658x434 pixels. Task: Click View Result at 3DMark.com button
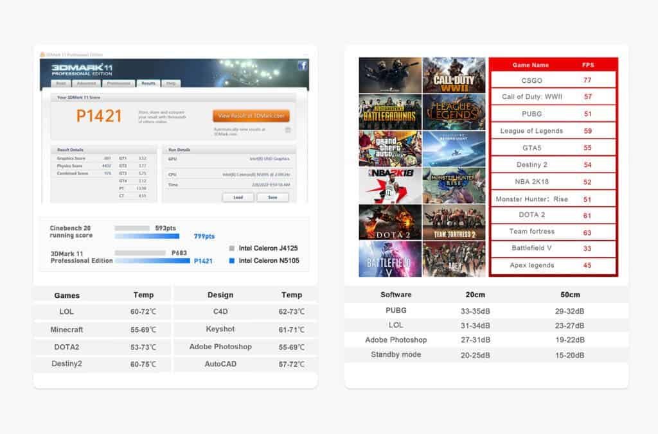click(251, 116)
